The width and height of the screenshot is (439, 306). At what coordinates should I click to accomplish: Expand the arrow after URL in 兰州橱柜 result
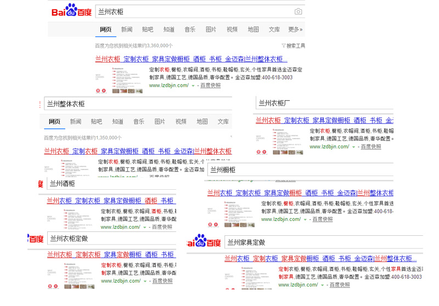tap(305, 220)
